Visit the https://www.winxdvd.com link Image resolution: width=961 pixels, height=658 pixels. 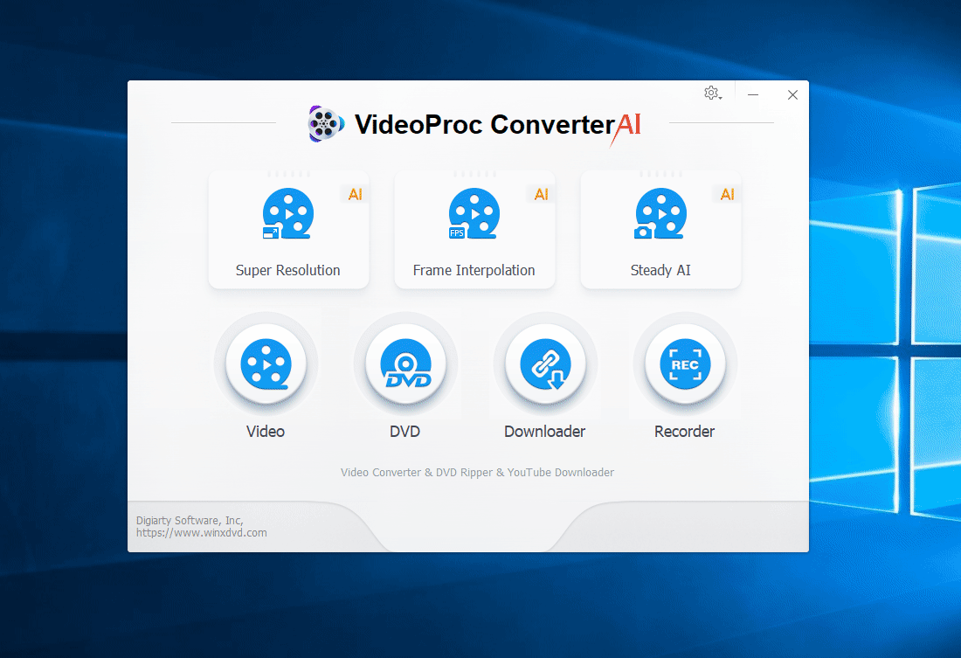202,533
